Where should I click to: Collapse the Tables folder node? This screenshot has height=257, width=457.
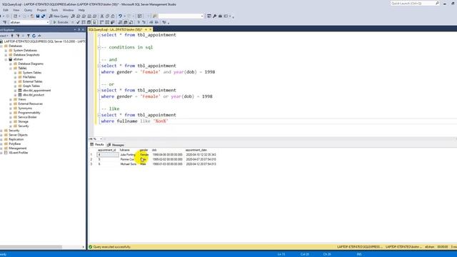point(11,69)
